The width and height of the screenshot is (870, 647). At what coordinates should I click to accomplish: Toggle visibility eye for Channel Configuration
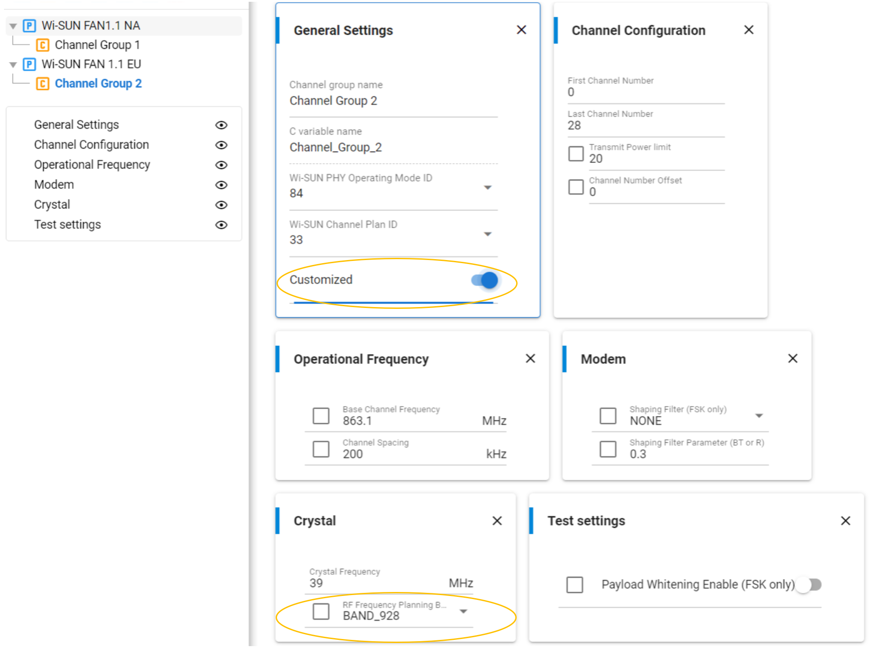tap(221, 145)
